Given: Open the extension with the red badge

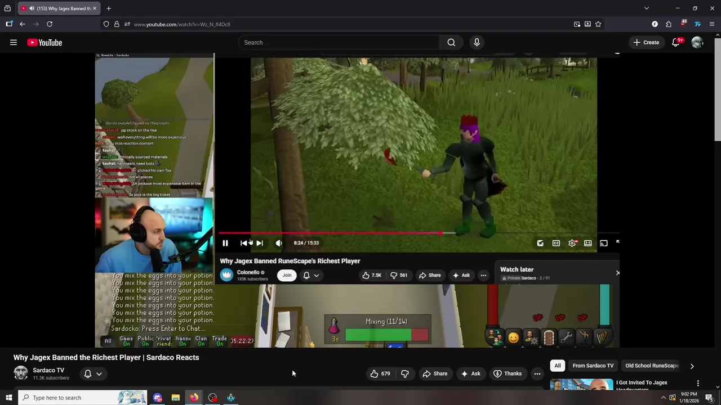Looking at the screenshot, I should (x=683, y=24).
